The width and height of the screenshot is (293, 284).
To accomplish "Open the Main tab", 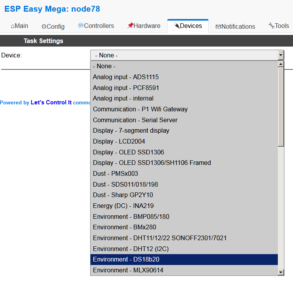I will [19, 26].
